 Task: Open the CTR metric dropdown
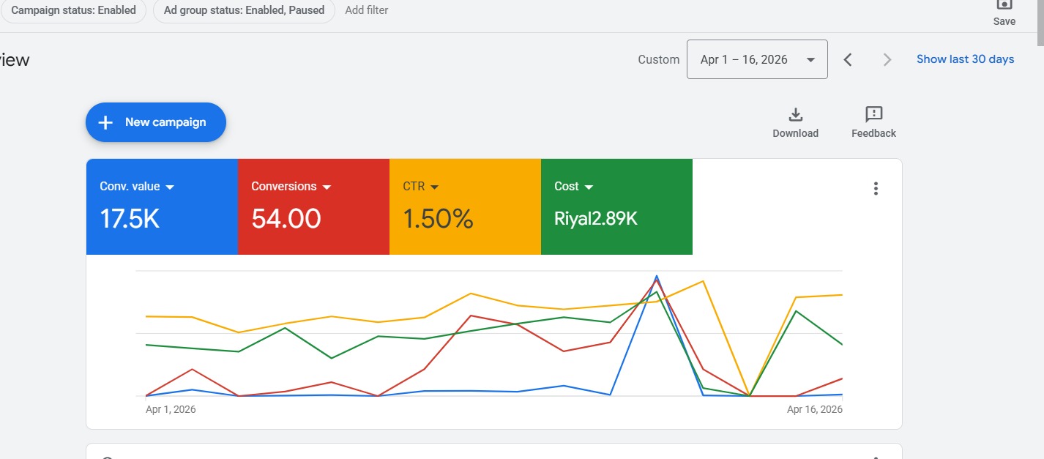434,187
